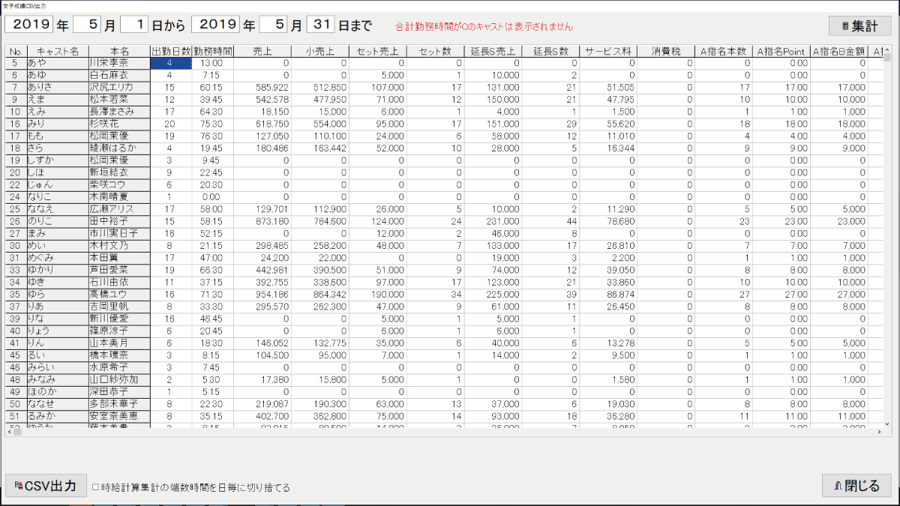Click the highlighted 出勤日数 cell in row 5
This screenshot has height=506, width=900.
tap(171, 64)
